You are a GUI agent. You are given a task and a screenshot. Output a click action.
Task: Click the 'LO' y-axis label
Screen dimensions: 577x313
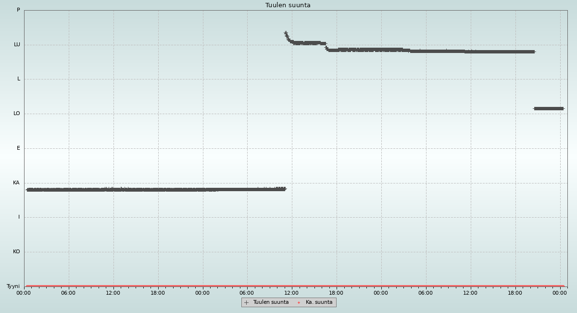click(17, 114)
